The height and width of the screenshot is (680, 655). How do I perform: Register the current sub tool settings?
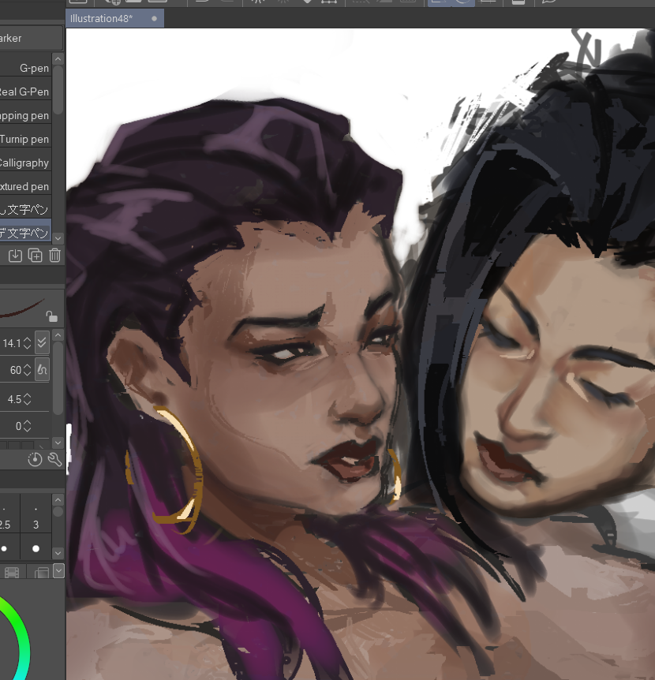(13, 255)
